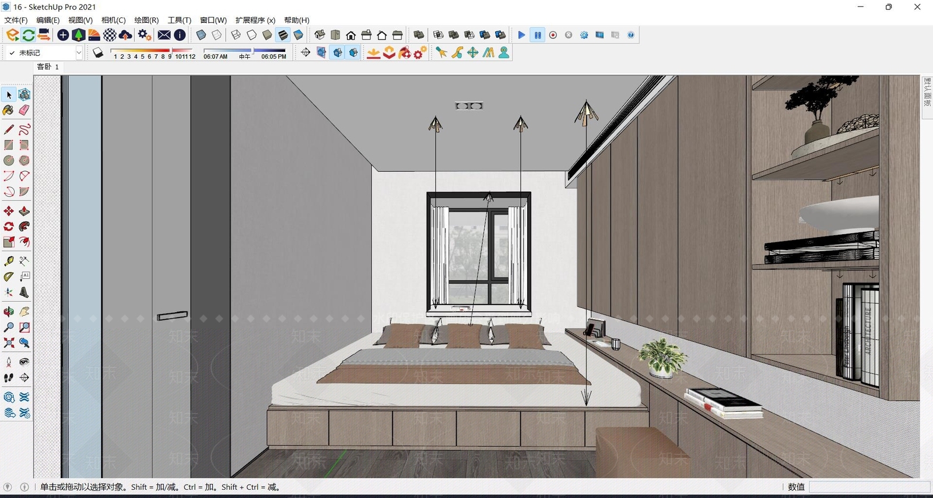The image size is (933, 498).
Task: Select the Freehand curve tool
Action: [x=24, y=129]
